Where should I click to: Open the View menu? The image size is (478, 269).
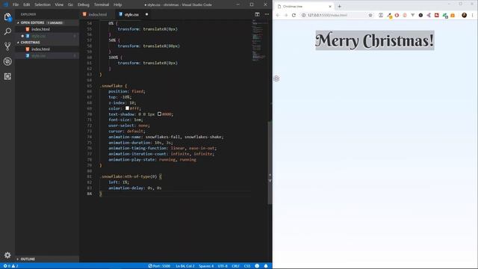[x=59, y=4]
